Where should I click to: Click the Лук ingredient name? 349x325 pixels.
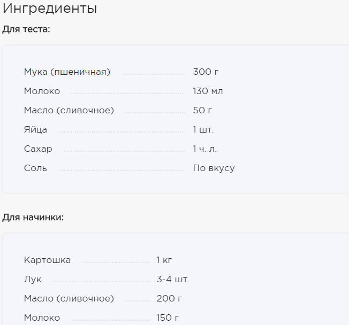click(33, 280)
